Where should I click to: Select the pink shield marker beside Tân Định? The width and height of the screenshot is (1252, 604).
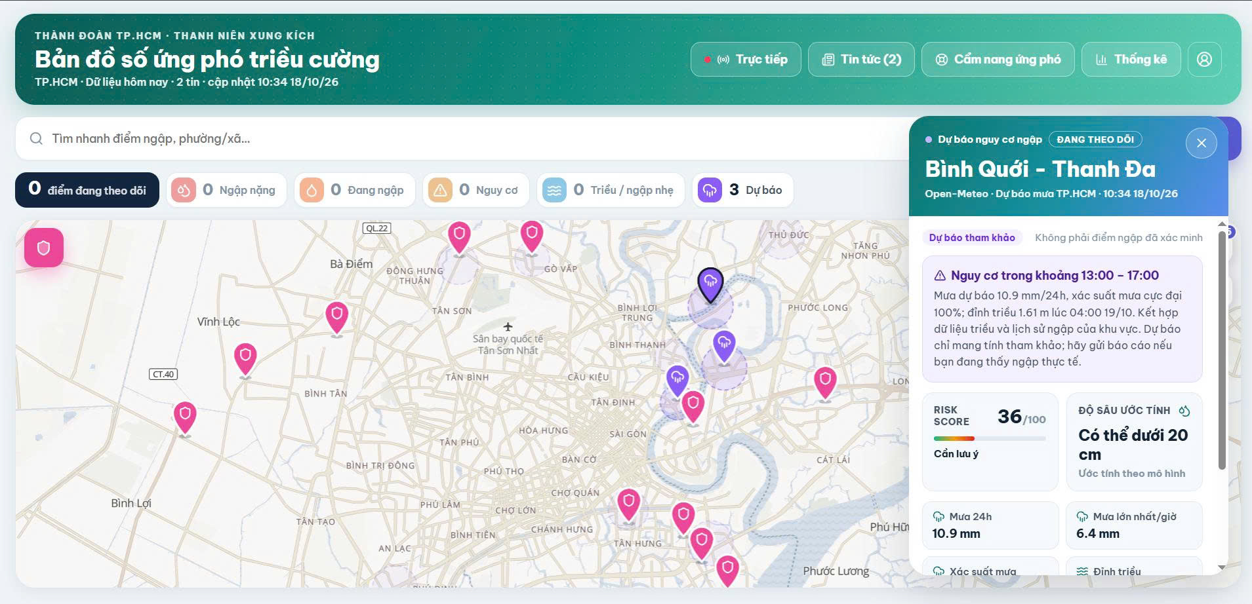pyautogui.click(x=693, y=406)
